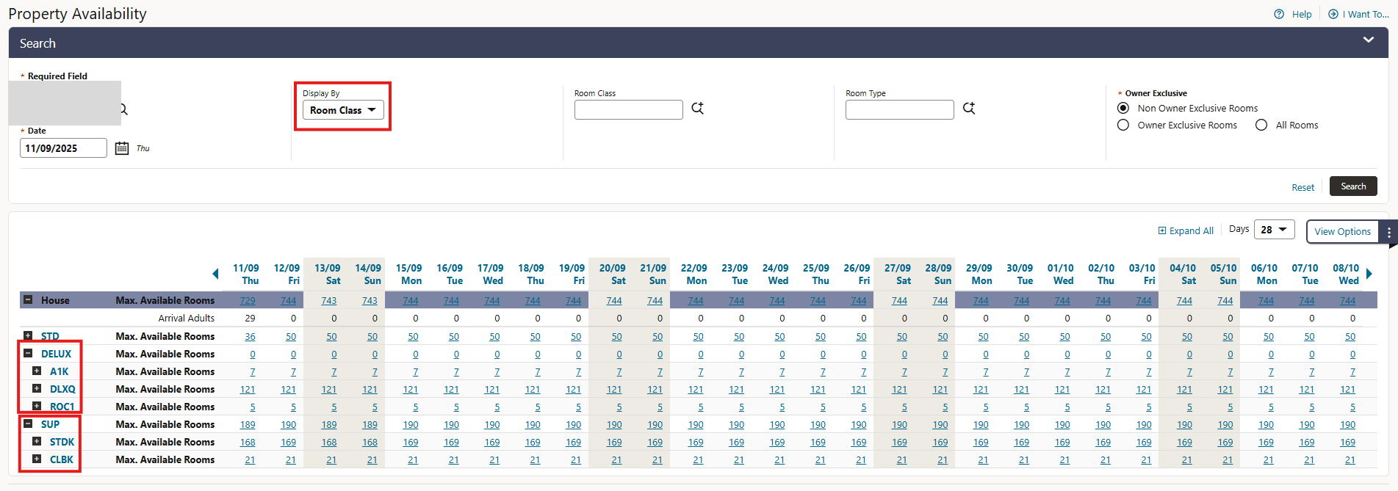Select All Rooms radio option
The image size is (1398, 491).
click(x=1261, y=125)
